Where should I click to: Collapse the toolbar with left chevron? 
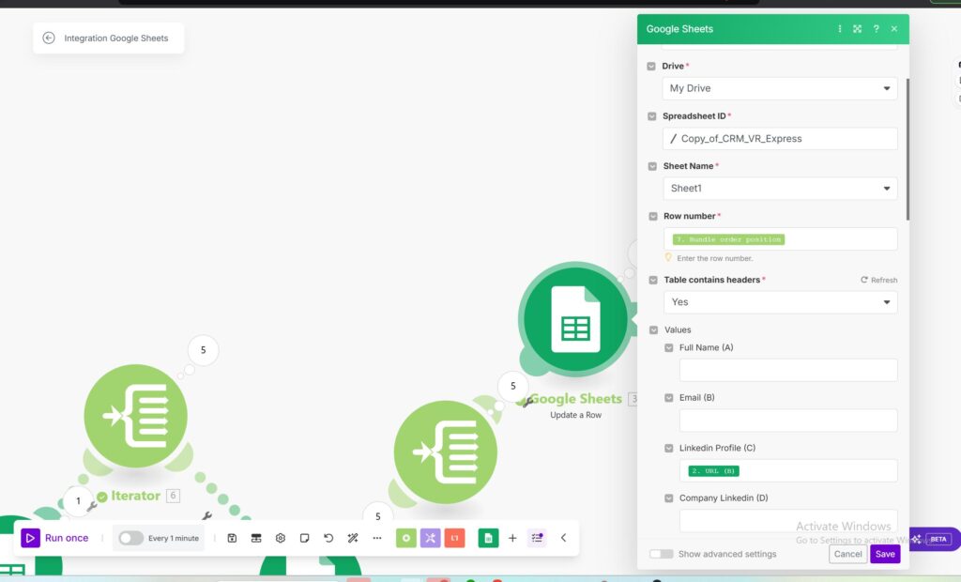pos(563,538)
